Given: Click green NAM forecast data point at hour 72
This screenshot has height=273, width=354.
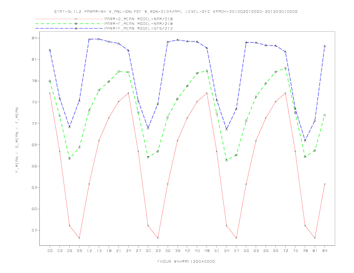Looking at the screenshot, I should click(x=285, y=68).
